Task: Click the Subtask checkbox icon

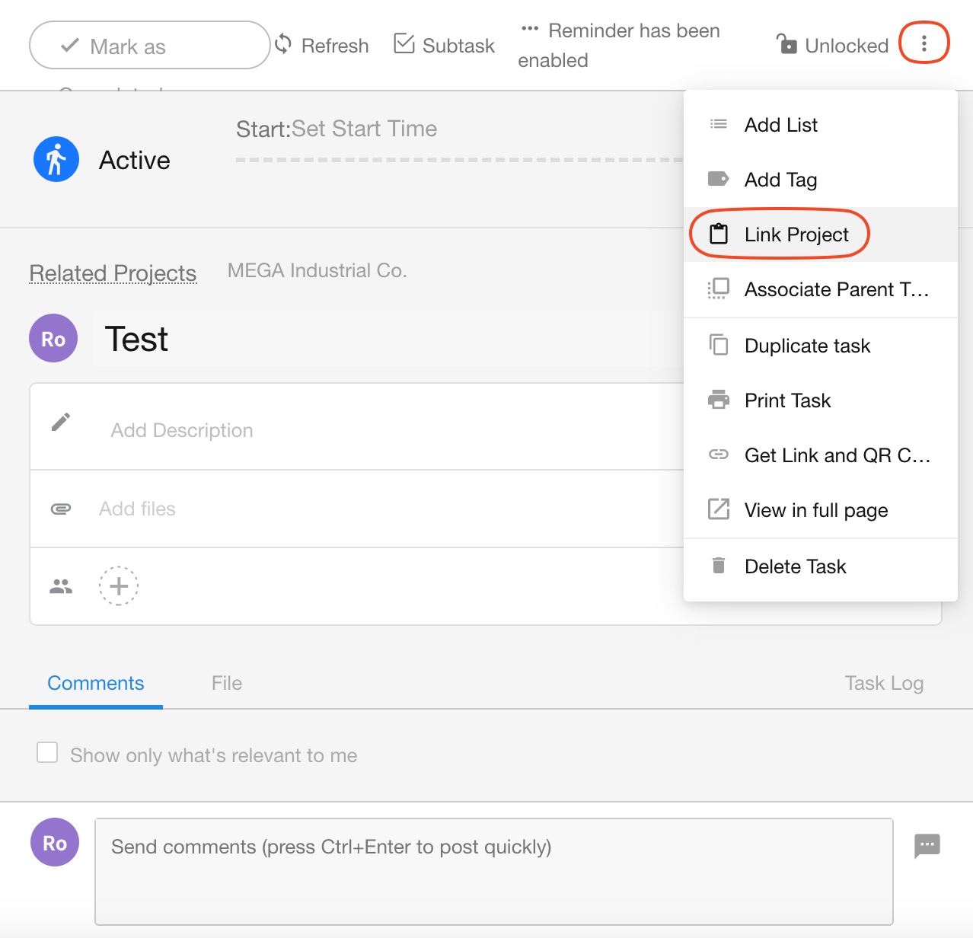Action: pyautogui.click(x=404, y=43)
